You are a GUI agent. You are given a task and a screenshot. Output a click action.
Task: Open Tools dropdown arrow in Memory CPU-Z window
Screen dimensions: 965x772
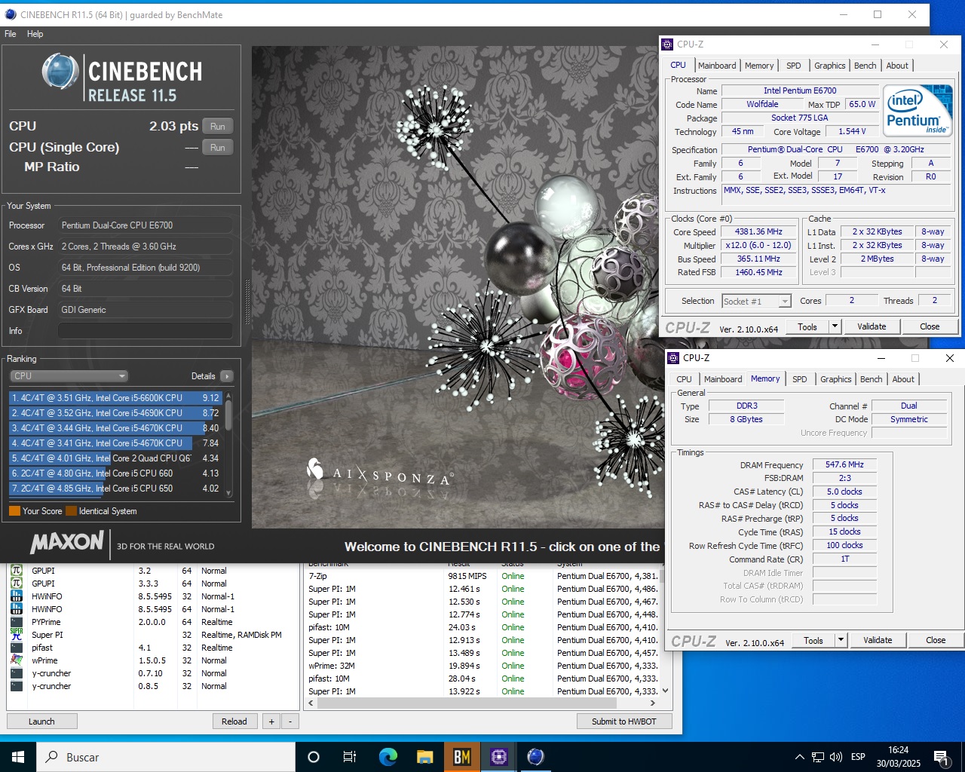(841, 640)
